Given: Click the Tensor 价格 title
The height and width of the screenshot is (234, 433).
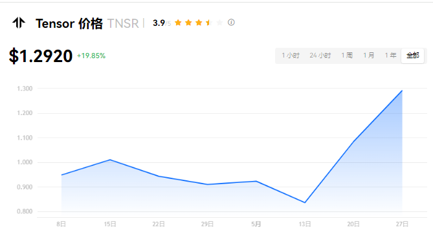Looking at the screenshot, I should click(69, 23).
